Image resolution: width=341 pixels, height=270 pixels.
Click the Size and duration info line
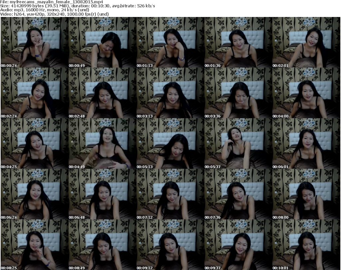pyautogui.click(x=77, y=6)
